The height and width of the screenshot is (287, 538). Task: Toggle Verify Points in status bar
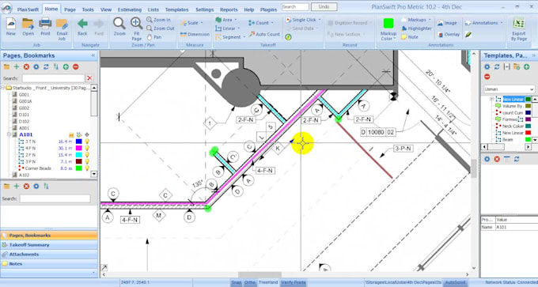coord(294,282)
